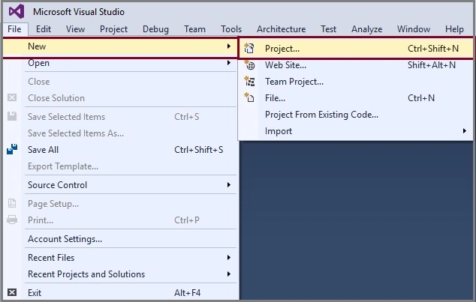Choose Project From Existing Code...
476x302 pixels.
pyautogui.click(x=356, y=115)
